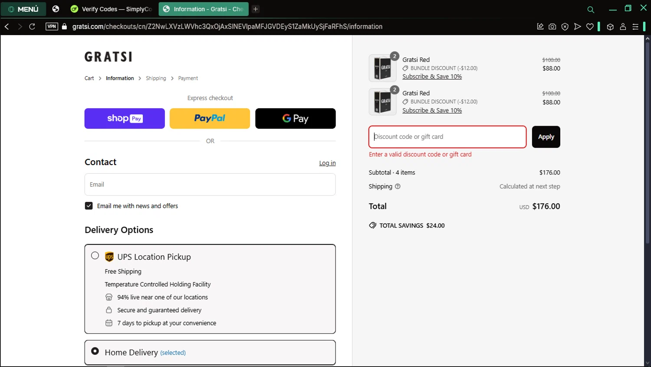Pay with PayPal express button

[x=210, y=118]
